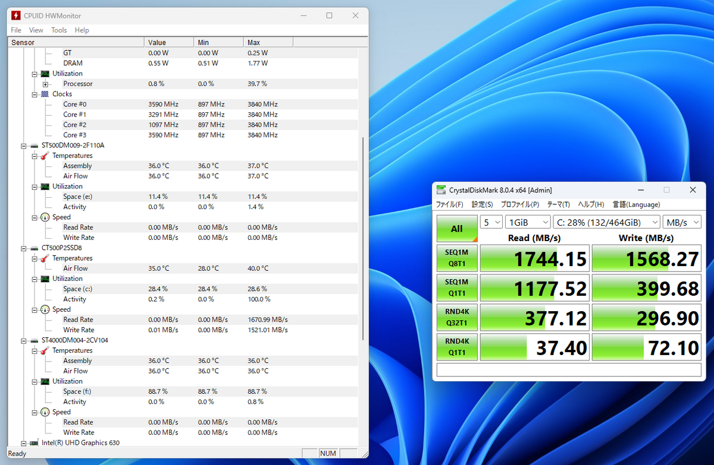Run the RND4K Q1T1 test button
Viewport: 714px width, 465px height.
[457, 347]
